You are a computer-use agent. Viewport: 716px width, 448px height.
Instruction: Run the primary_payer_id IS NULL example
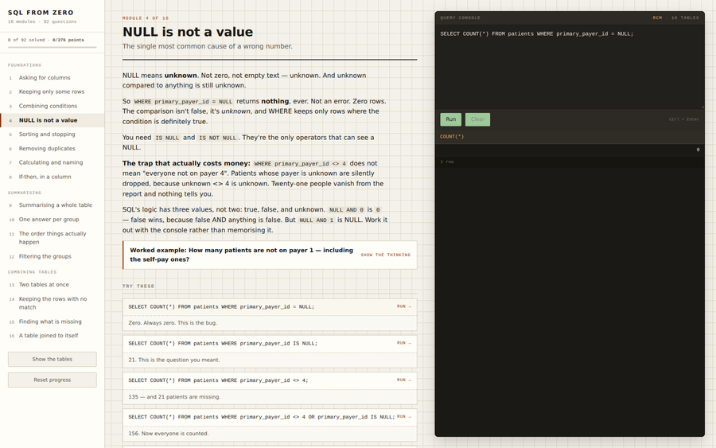403,343
